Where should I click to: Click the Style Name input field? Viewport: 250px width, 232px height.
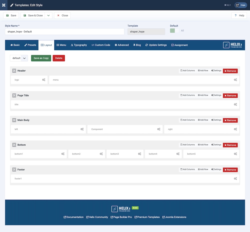click(x=64, y=31)
